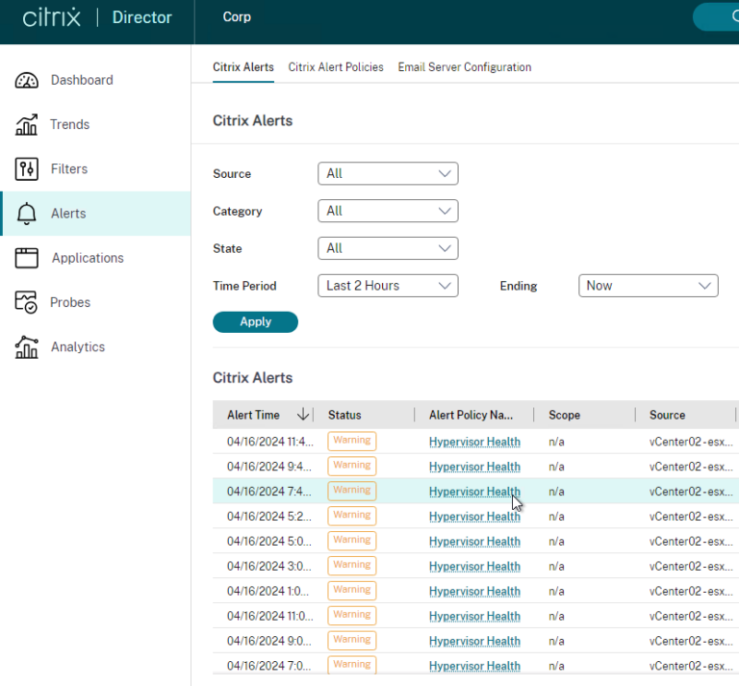Open Trends via its chart icon
The image size is (739, 686).
[x=27, y=125]
